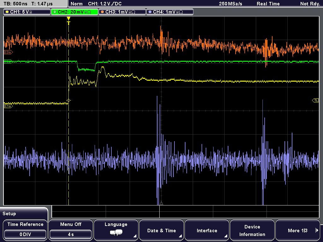The height and width of the screenshot is (242, 323).
Task: Open the Interface submenu
Action: pos(207,230)
